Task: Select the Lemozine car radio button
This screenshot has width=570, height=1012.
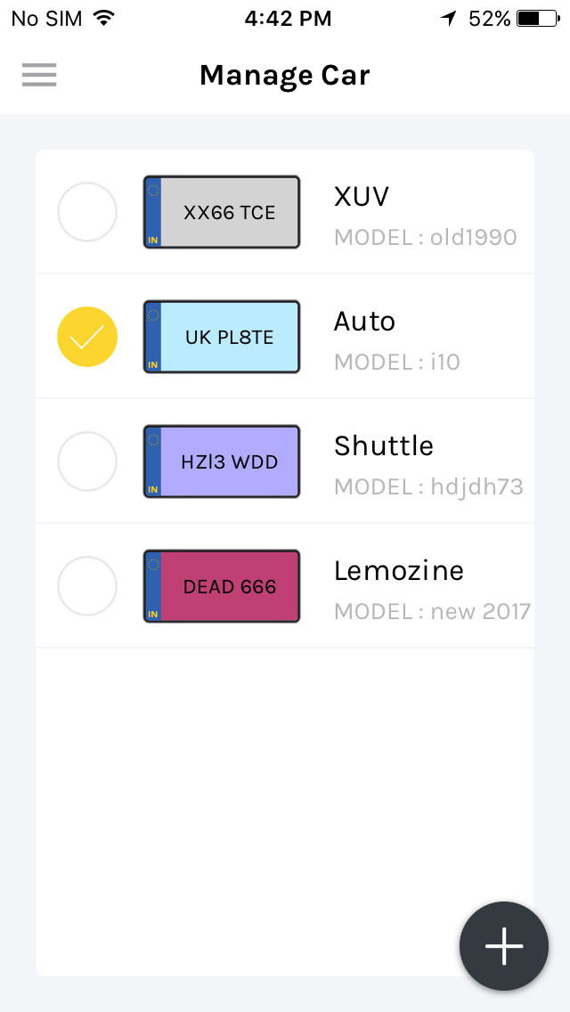Action: click(87, 586)
